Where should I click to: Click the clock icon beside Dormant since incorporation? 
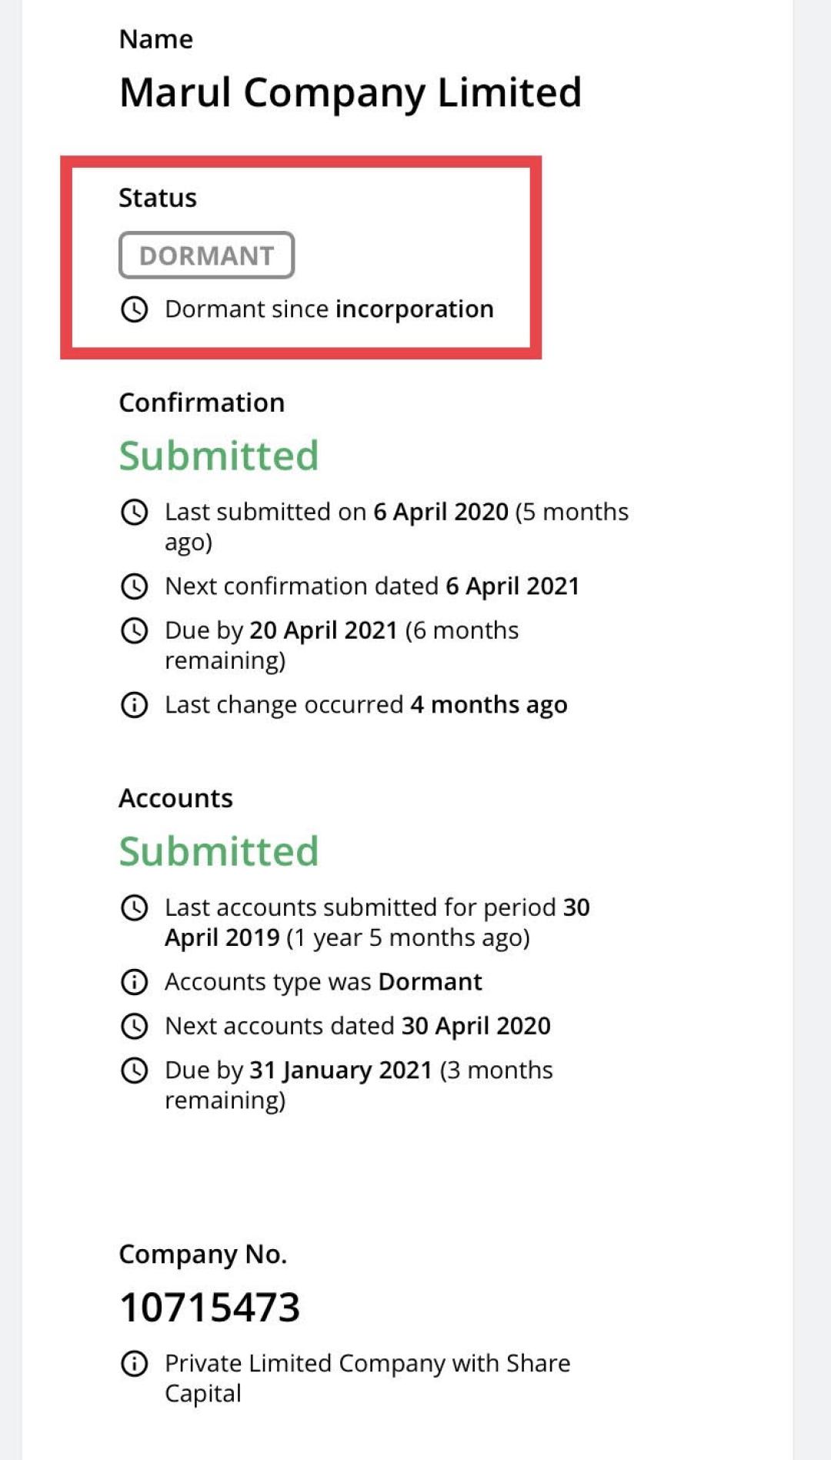point(135,309)
